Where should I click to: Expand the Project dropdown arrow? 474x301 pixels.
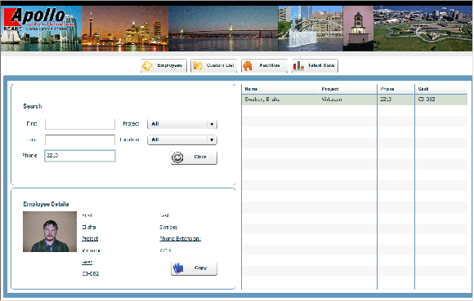pos(212,124)
